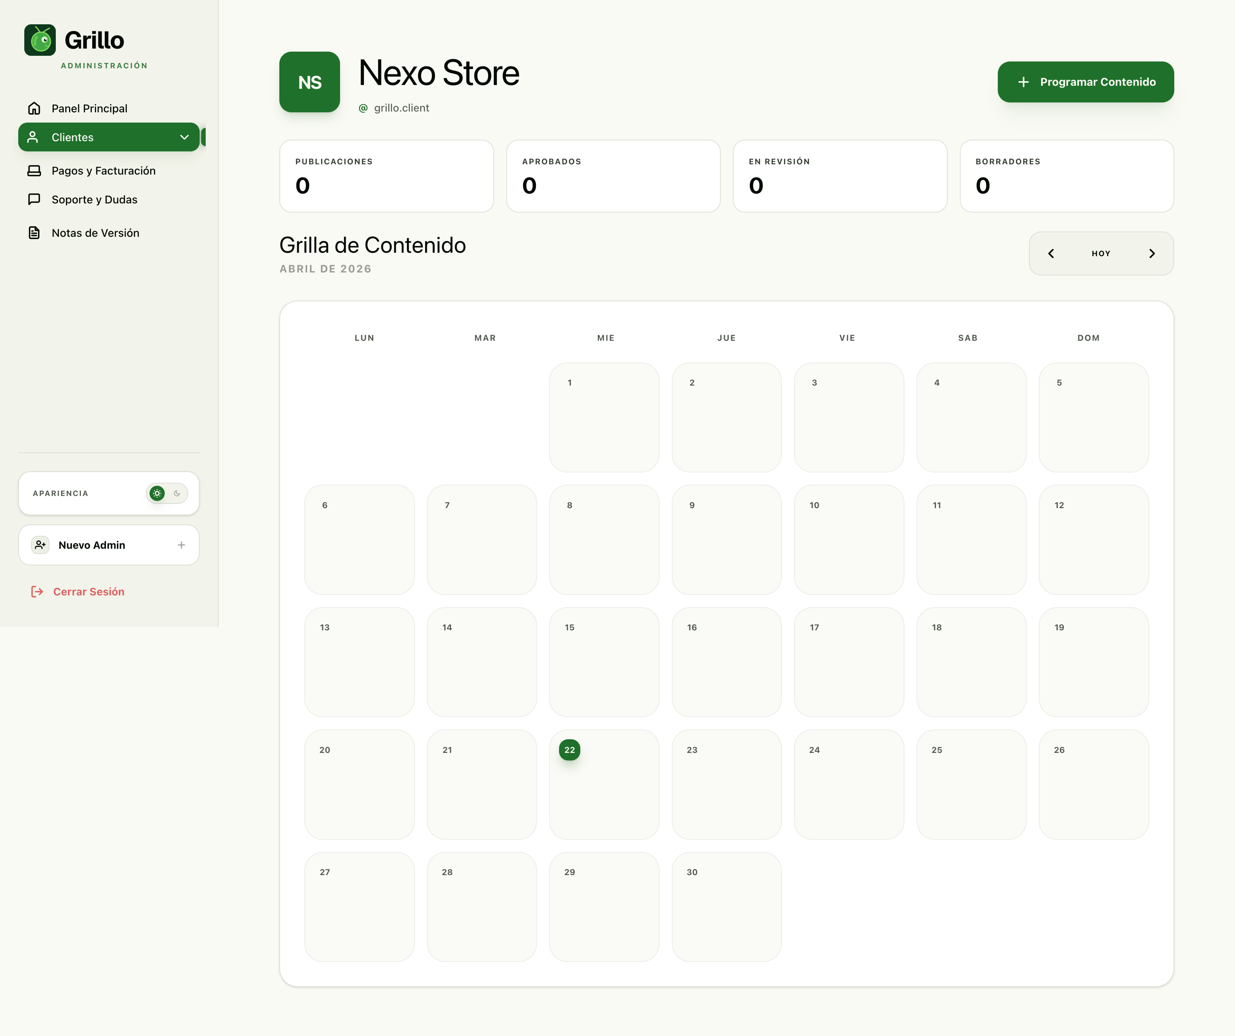The height and width of the screenshot is (1036, 1235).
Task: Select day 17 cell in calendar
Action: (x=849, y=662)
